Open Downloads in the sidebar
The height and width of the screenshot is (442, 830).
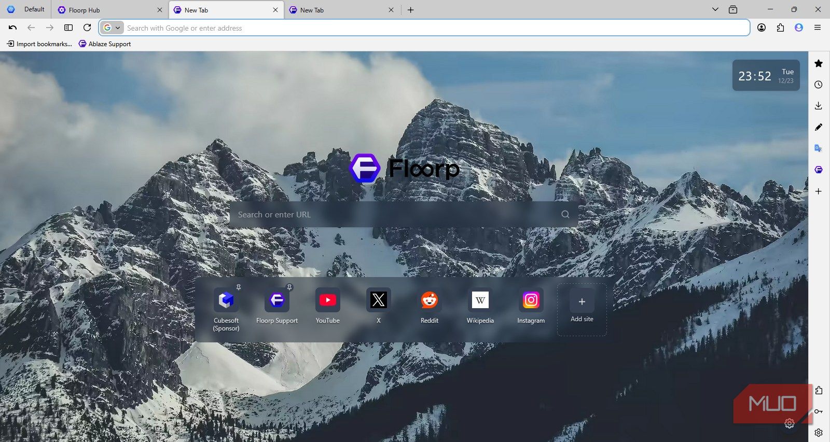tap(819, 106)
